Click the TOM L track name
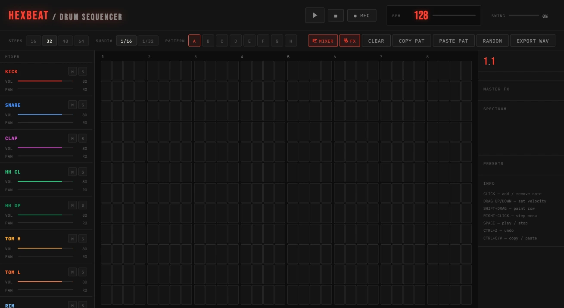 [13, 272]
